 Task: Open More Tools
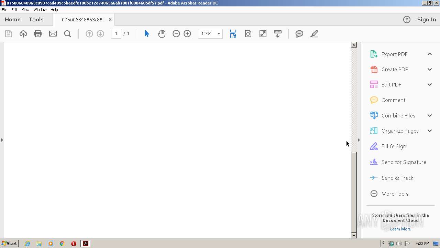click(x=389, y=194)
